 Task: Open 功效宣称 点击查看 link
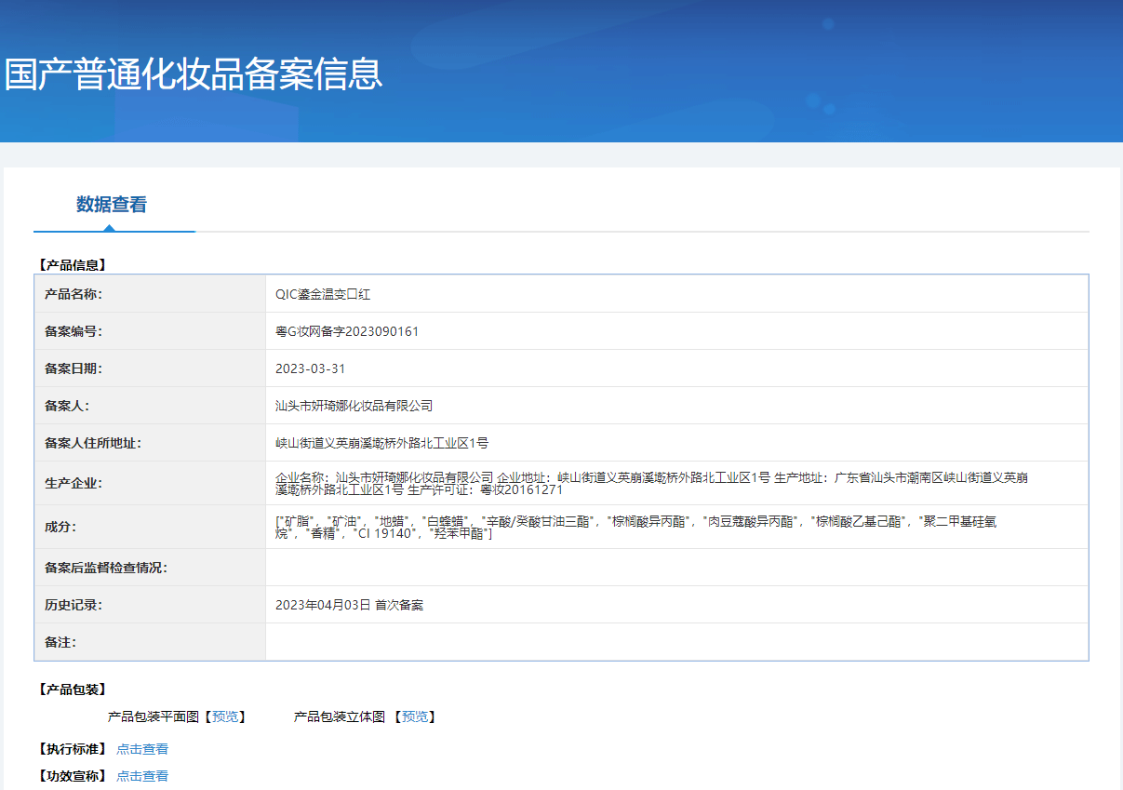[142, 776]
